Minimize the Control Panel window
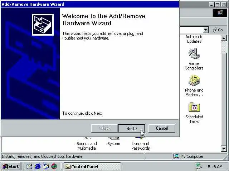 pyautogui.click(x=211, y=5)
